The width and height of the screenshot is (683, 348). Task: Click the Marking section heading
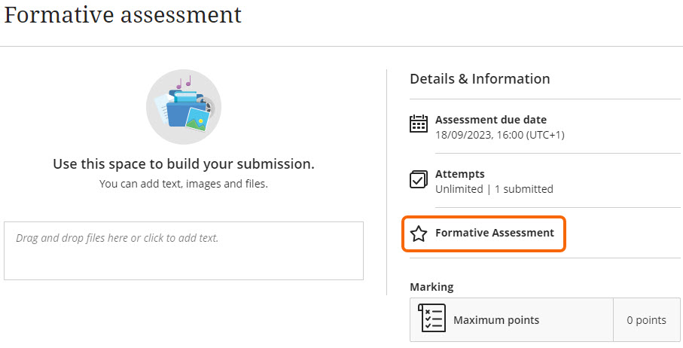click(431, 287)
